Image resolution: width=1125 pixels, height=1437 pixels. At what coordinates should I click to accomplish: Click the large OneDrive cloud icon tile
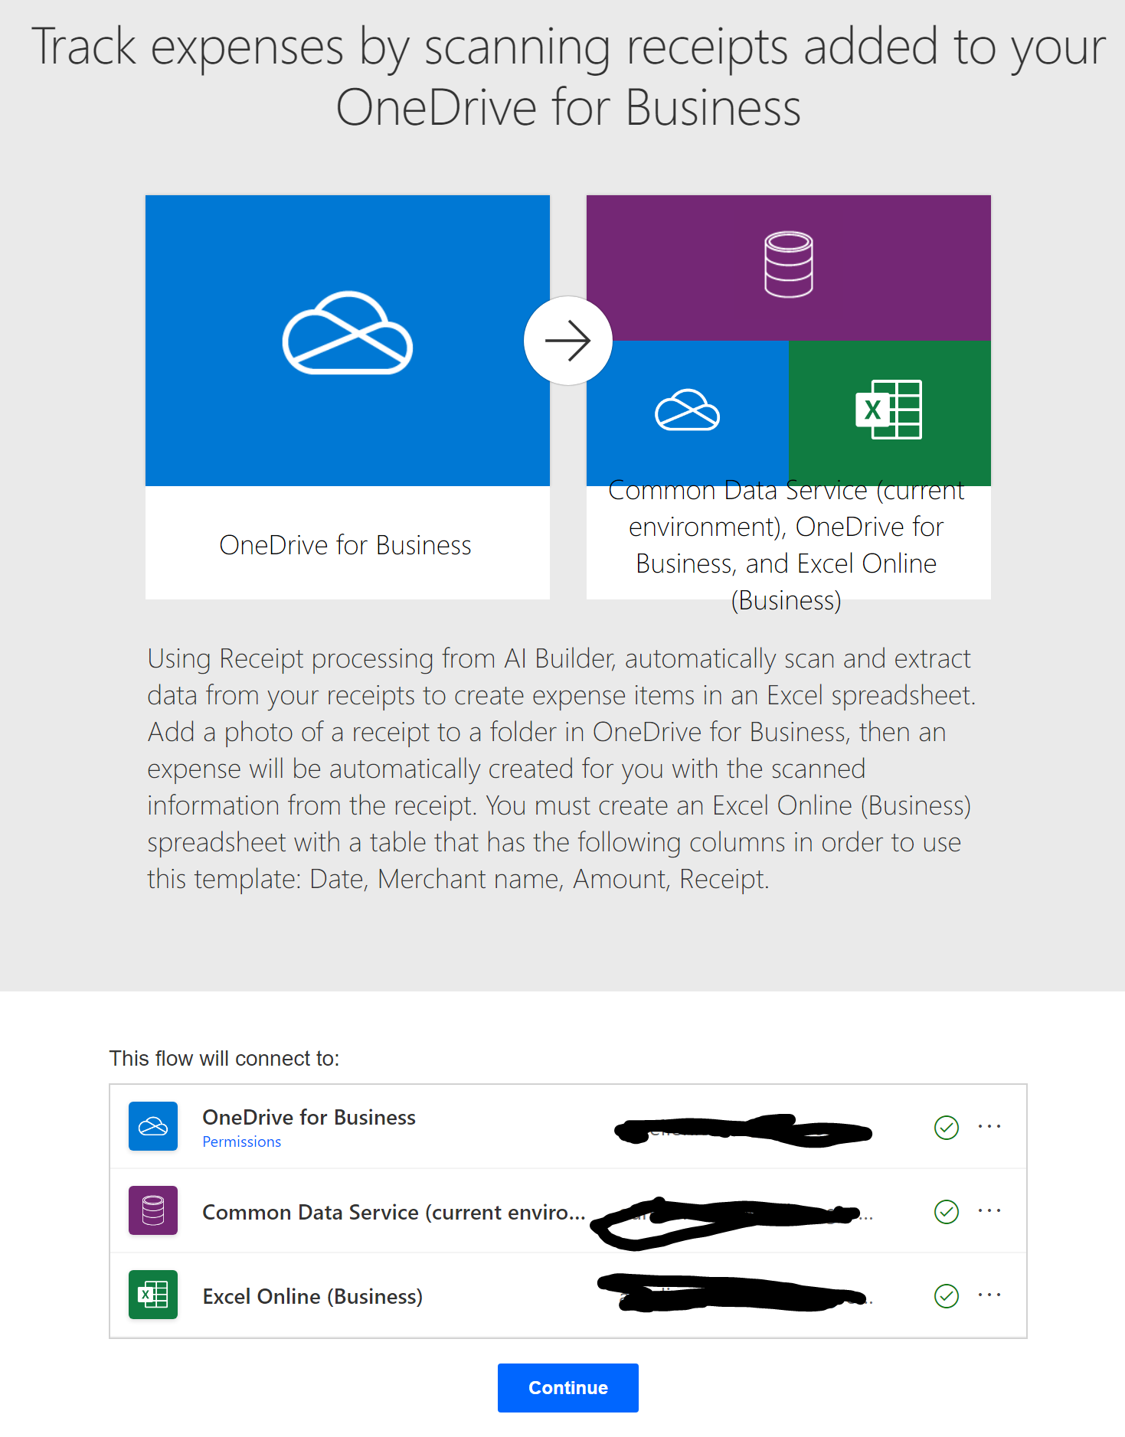pos(348,340)
